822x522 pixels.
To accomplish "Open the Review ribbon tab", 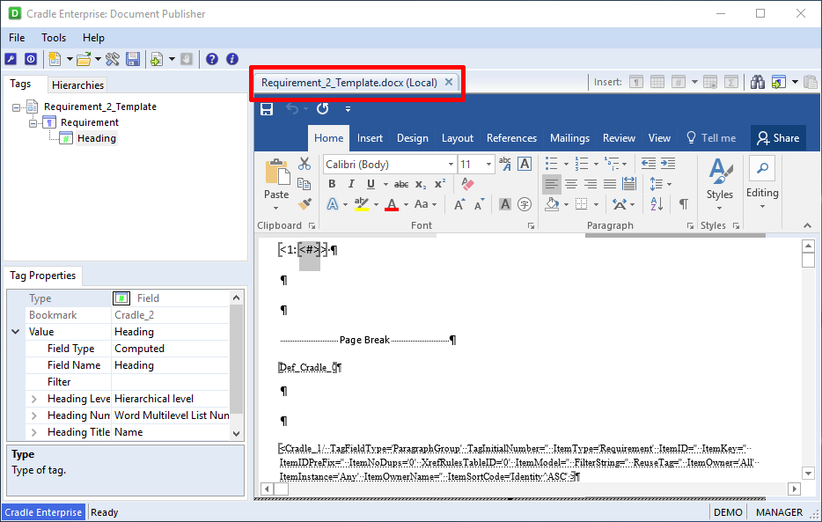I will click(x=619, y=138).
